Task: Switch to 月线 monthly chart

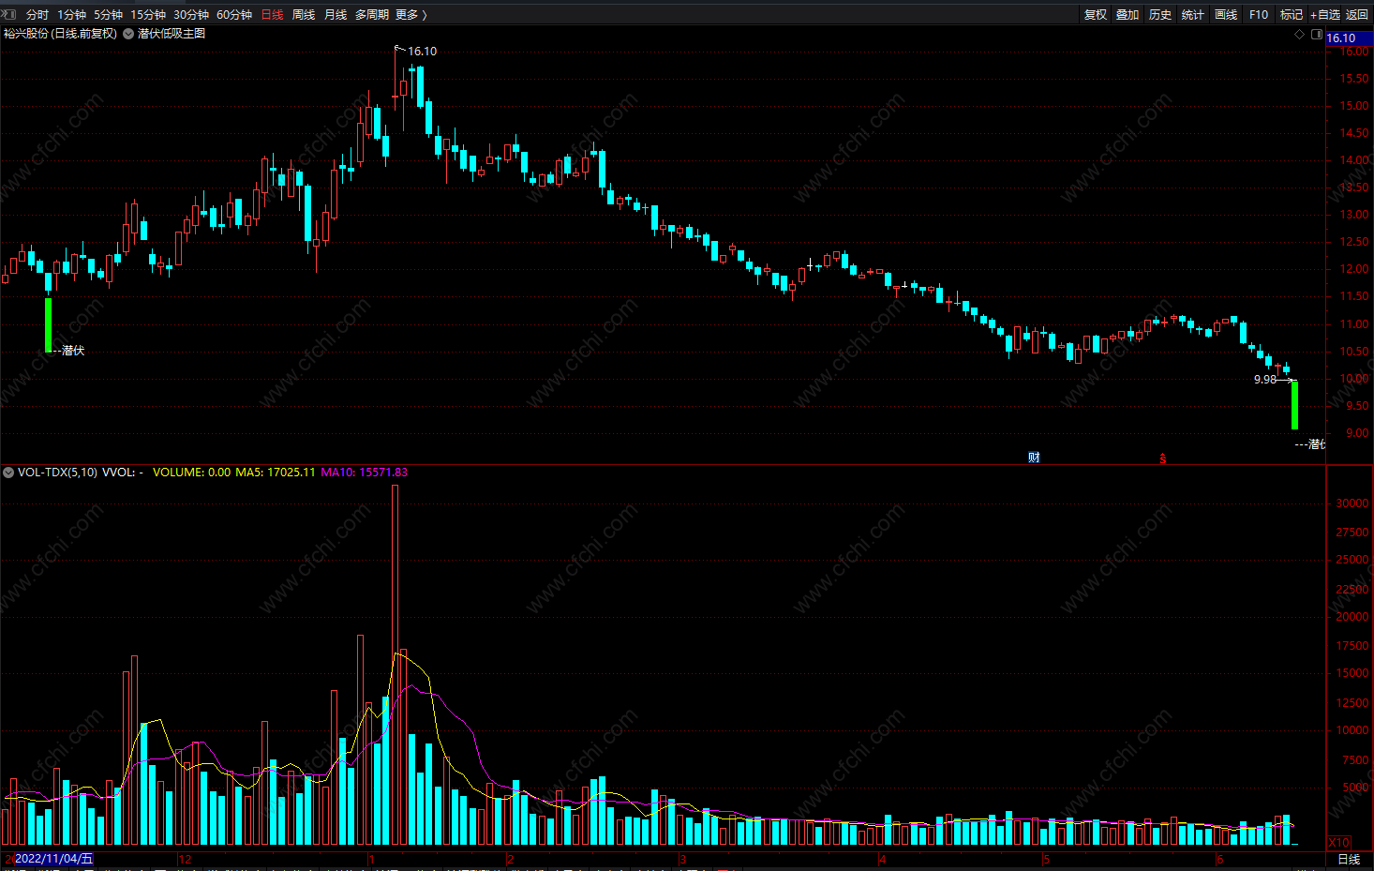Action: point(336,14)
